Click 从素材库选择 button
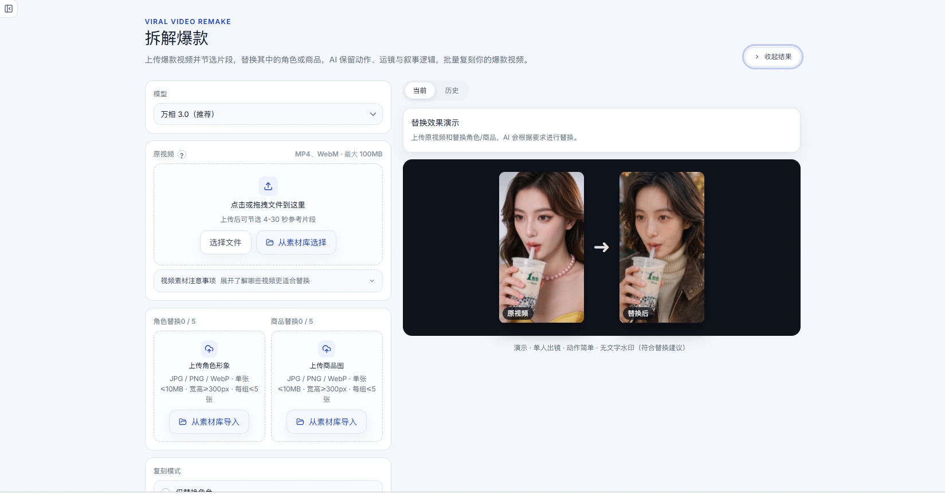Screen dimensions: 945x494 coord(296,242)
